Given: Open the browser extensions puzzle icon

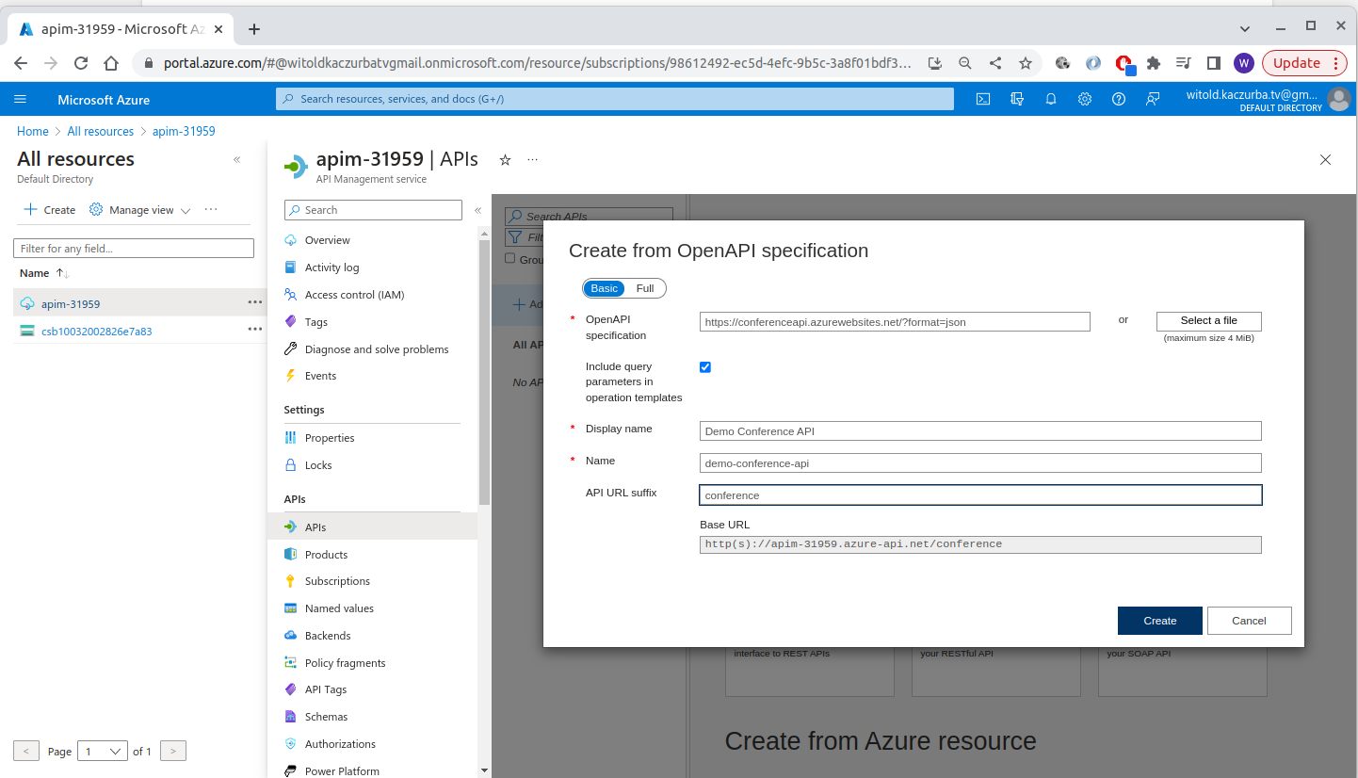Looking at the screenshot, I should click(1154, 63).
